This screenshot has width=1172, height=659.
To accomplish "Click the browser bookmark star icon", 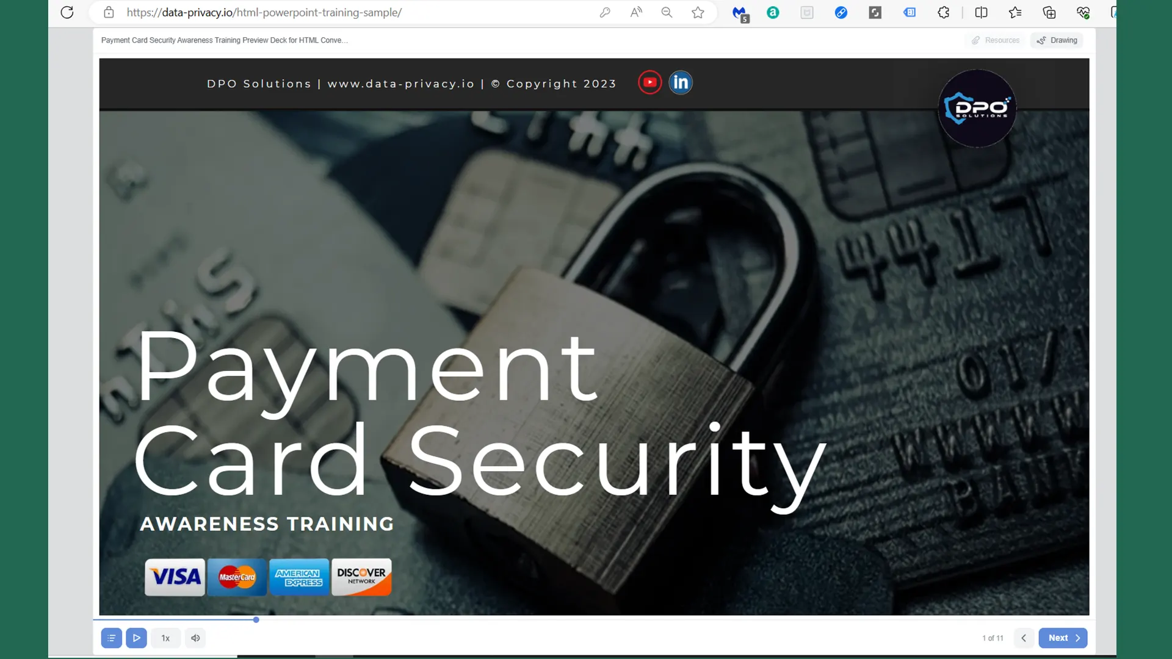I will 698,12.
